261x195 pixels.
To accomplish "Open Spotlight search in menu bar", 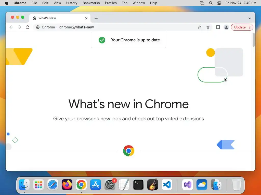I will [x=211, y=3].
